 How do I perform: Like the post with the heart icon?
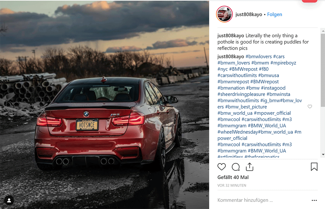(x=221, y=167)
